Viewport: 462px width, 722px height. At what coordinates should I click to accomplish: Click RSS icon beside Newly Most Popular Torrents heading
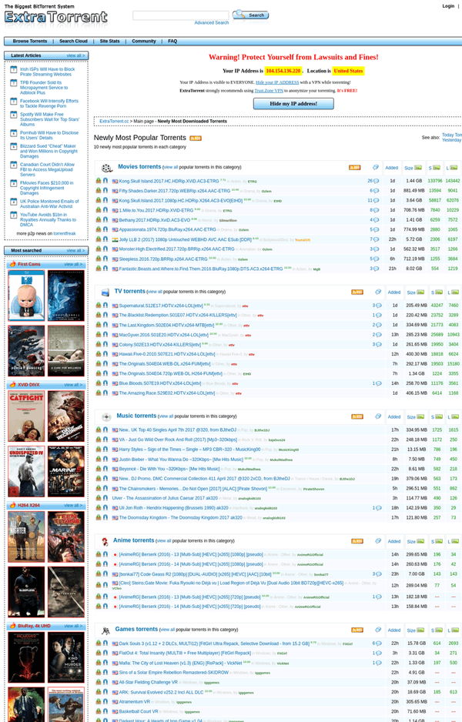[x=196, y=138]
